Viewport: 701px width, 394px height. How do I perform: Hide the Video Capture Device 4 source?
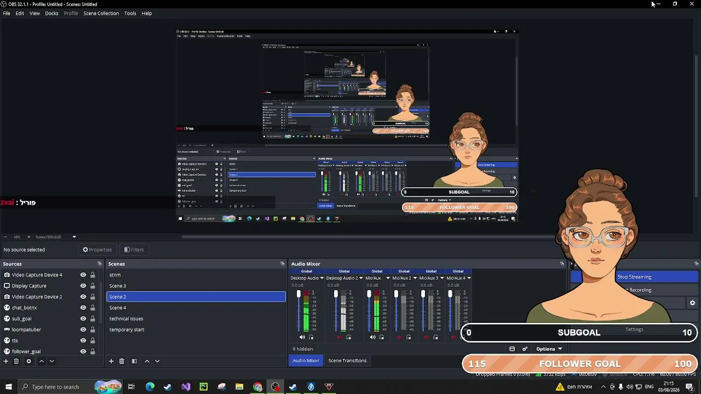pos(83,275)
